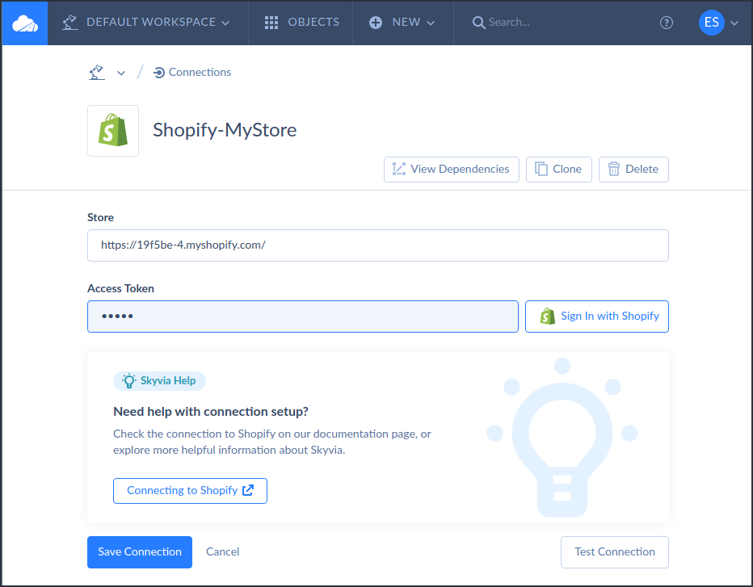Click Sign In with Shopify button

[x=597, y=317]
